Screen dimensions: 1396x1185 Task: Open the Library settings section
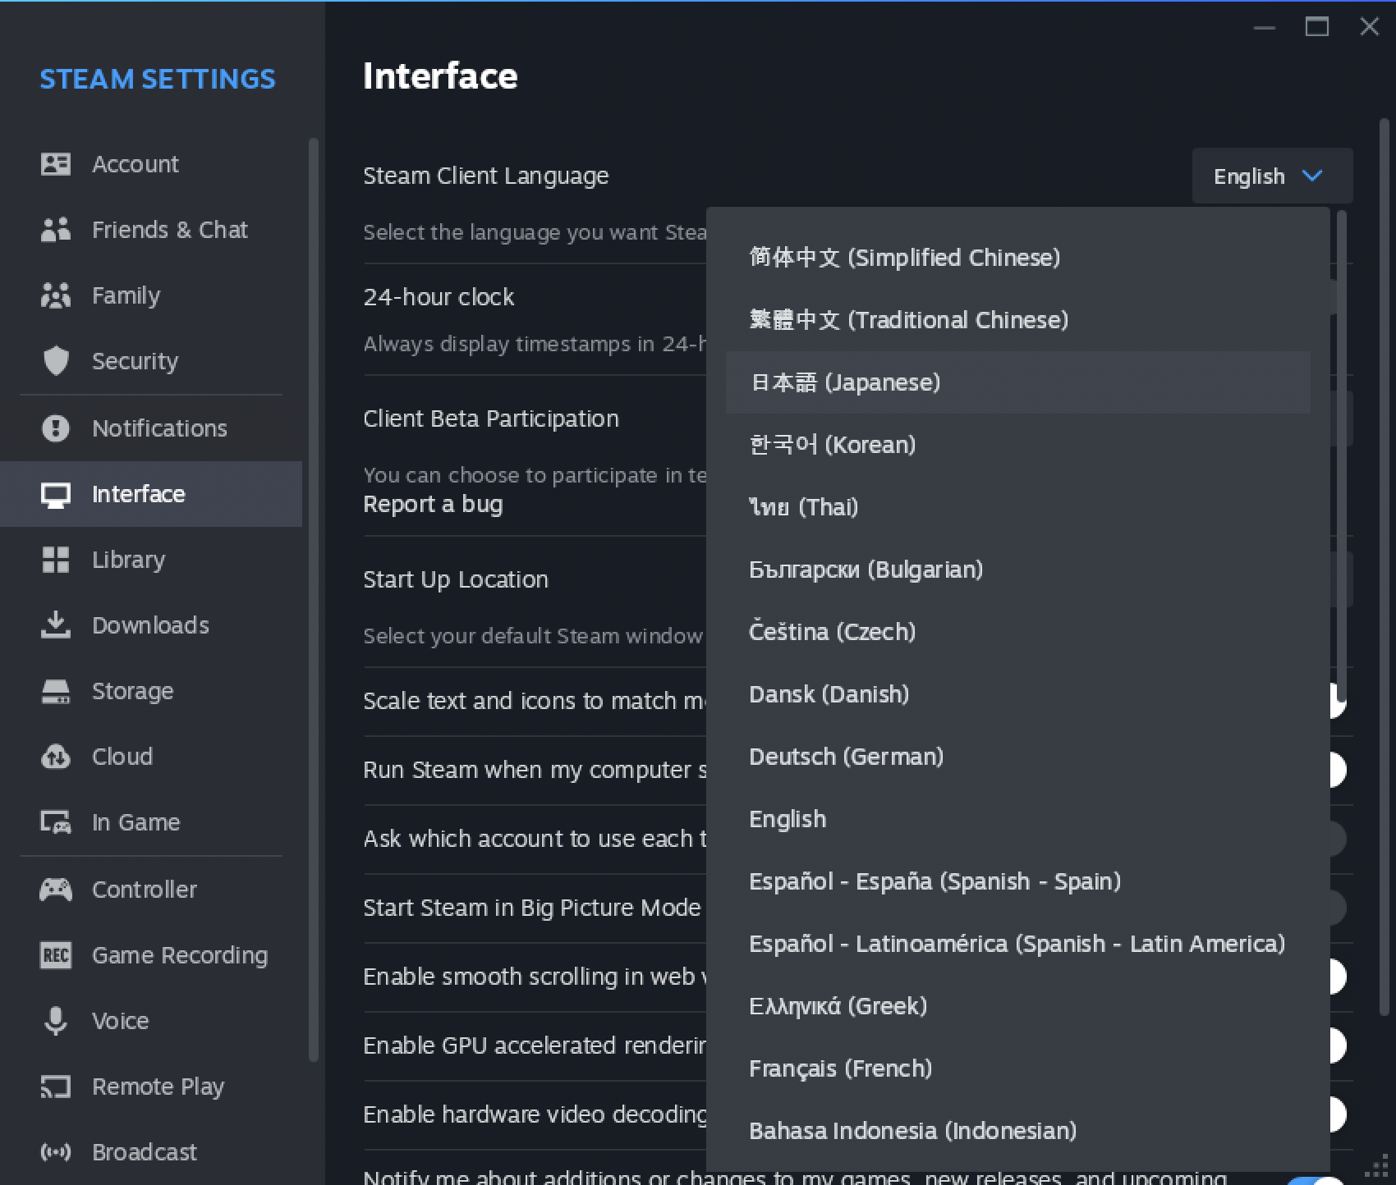[x=128, y=560]
